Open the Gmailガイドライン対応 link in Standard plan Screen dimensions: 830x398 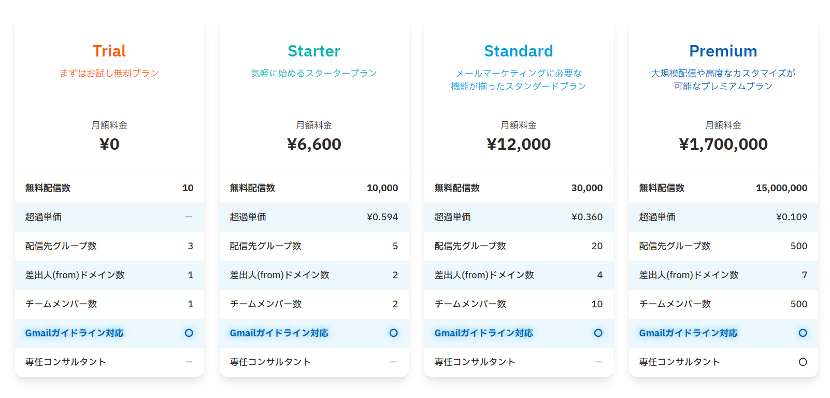(x=484, y=333)
